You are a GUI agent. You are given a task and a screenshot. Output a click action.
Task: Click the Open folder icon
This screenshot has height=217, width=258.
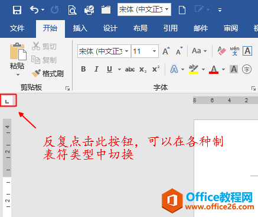106,9
